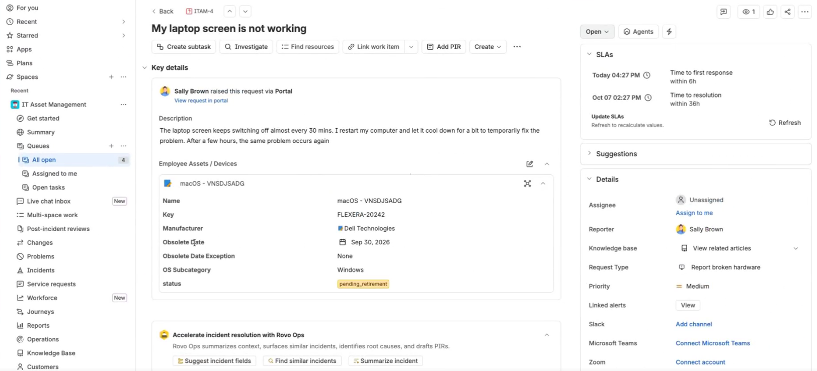Image resolution: width=817 pixels, height=371 pixels.
Task: Add a new space with plus icon
Action: 111,77
